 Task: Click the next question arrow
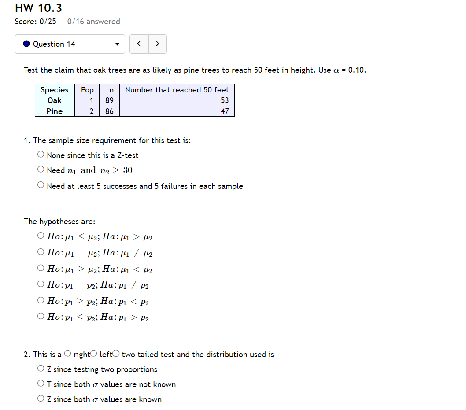click(x=158, y=44)
